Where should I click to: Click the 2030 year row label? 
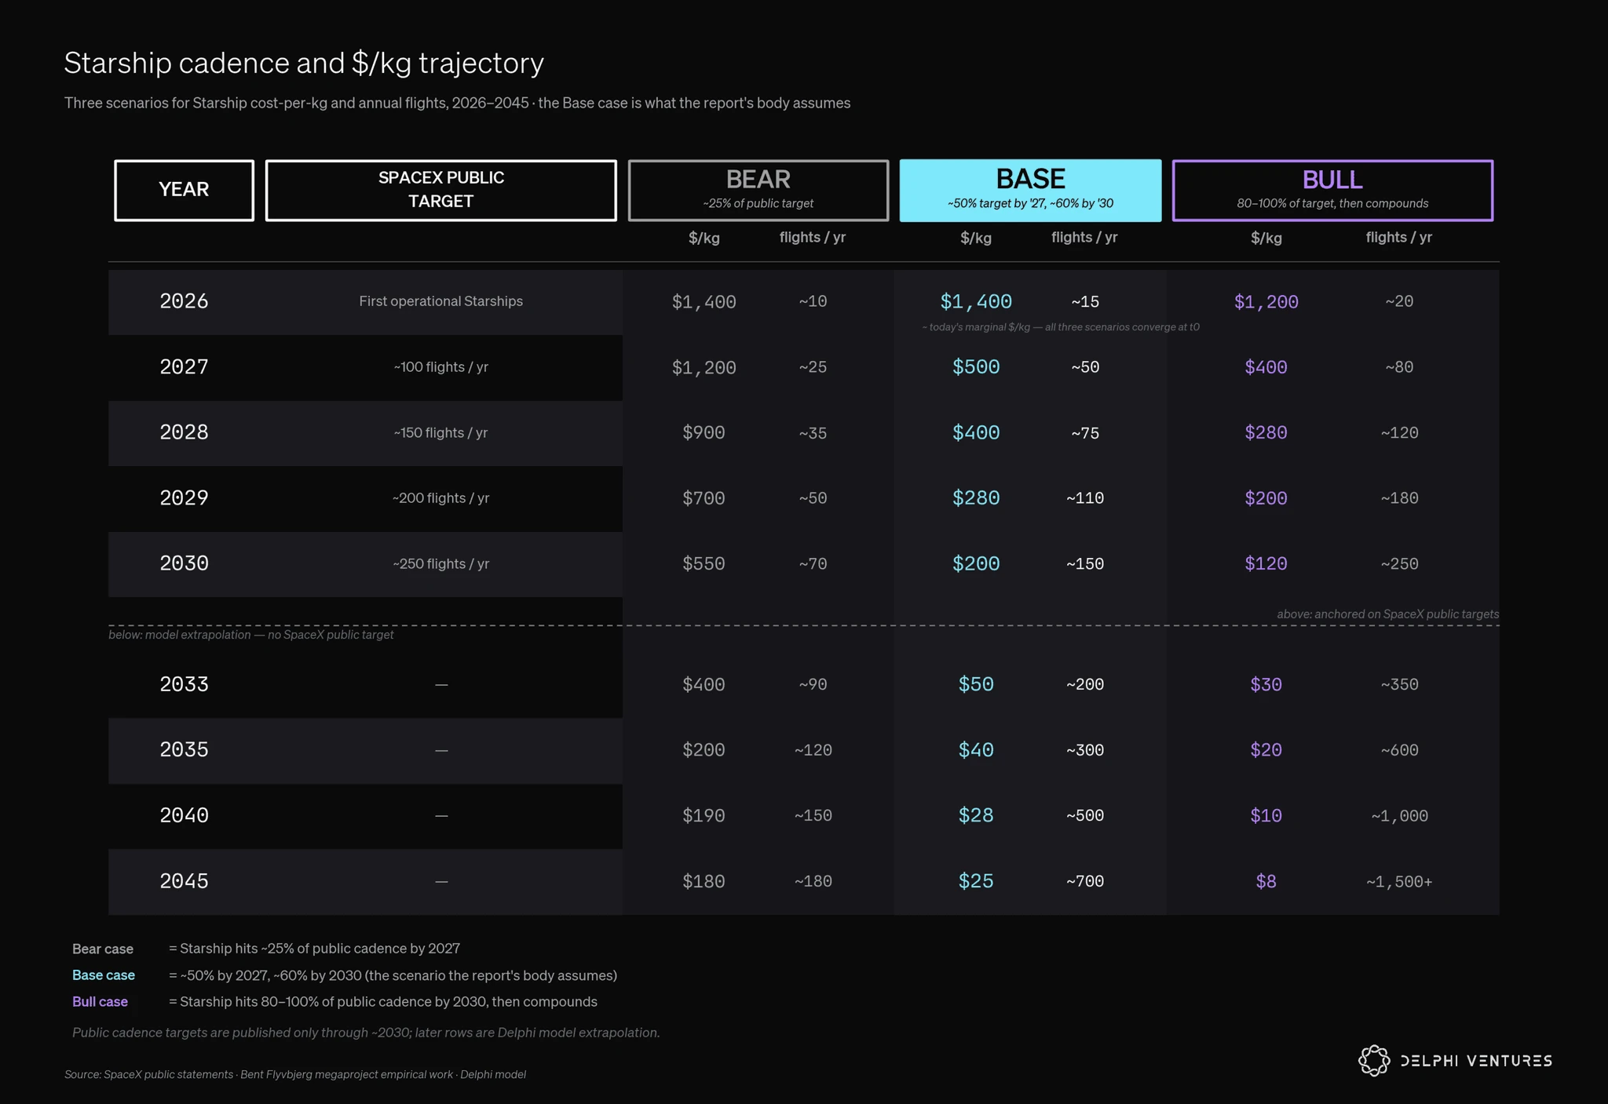click(x=184, y=563)
